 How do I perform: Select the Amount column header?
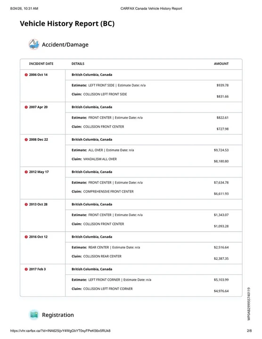[221, 64]
